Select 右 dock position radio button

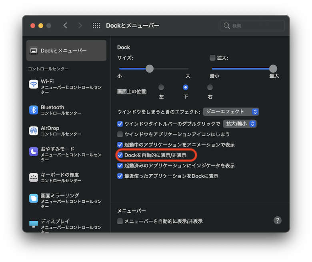[210, 87]
